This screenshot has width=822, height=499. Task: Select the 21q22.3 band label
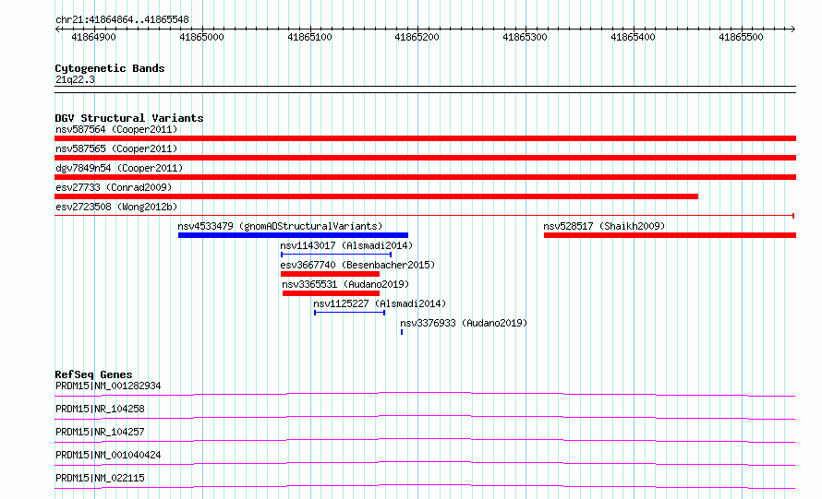pyautogui.click(x=75, y=79)
